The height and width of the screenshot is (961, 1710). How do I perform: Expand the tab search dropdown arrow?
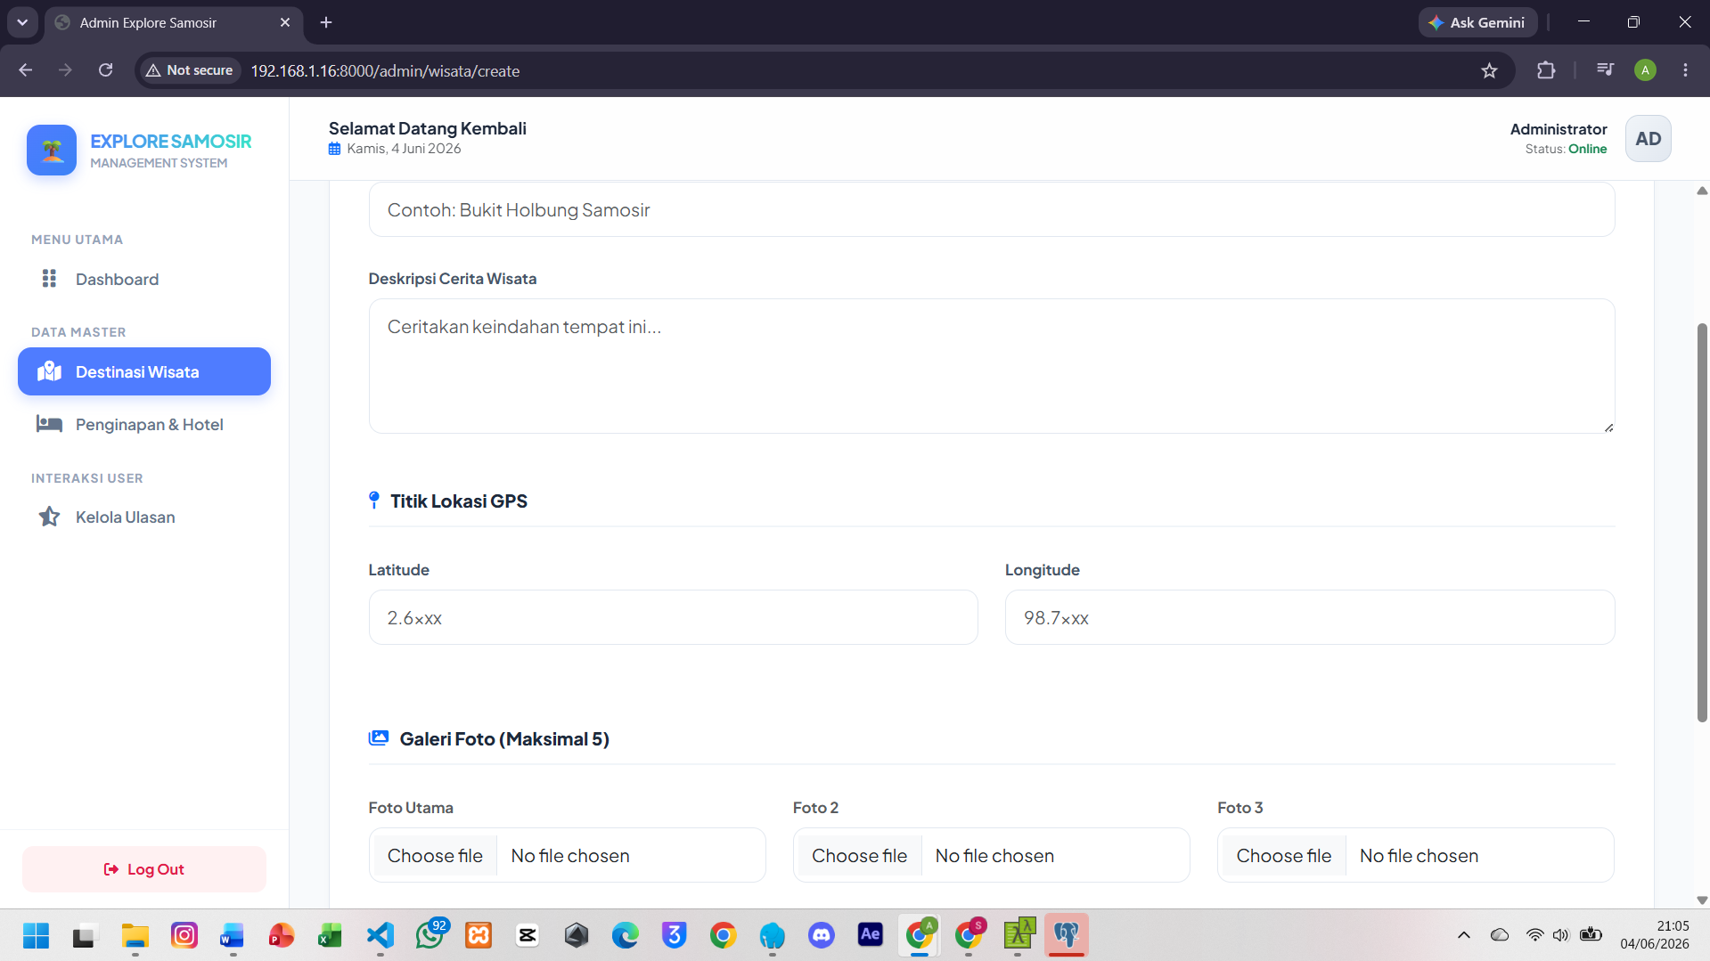22,22
